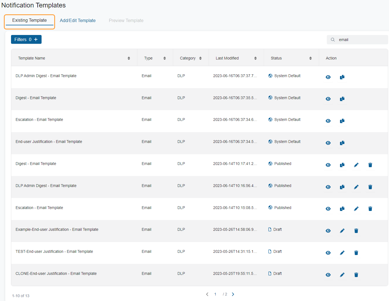Clone the published DLP Admin Digest template

click(342, 187)
